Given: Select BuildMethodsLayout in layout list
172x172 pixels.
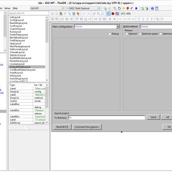Looking at the screenshot, I should [x=27, y=58].
